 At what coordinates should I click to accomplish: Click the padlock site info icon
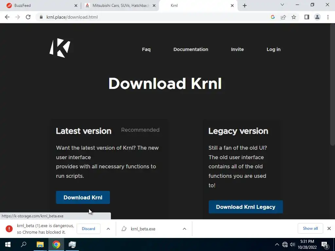coord(41,17)
